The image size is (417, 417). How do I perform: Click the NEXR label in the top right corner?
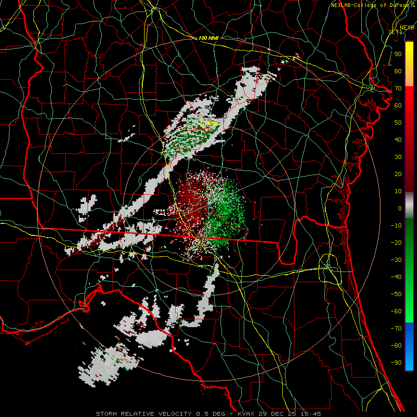407,28
